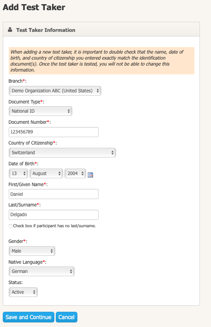This screenshot has height=327, width=211.
Task: Open Country of Citizenship dropdown showing Switzerland
Action: tap(62, 153)
